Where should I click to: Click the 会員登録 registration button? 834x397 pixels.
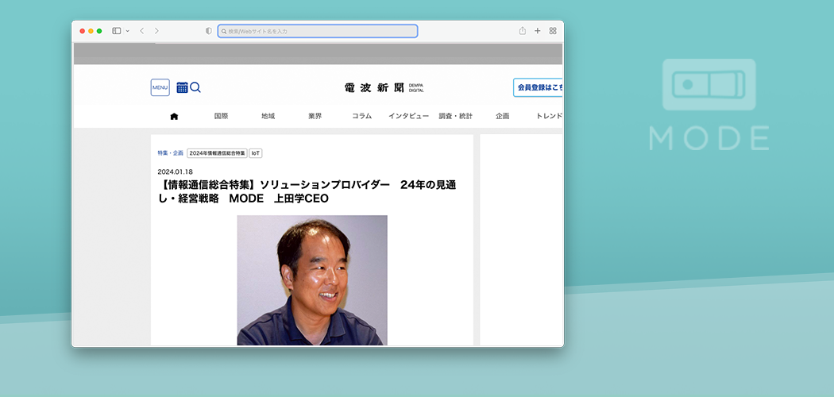pos(539,87)
